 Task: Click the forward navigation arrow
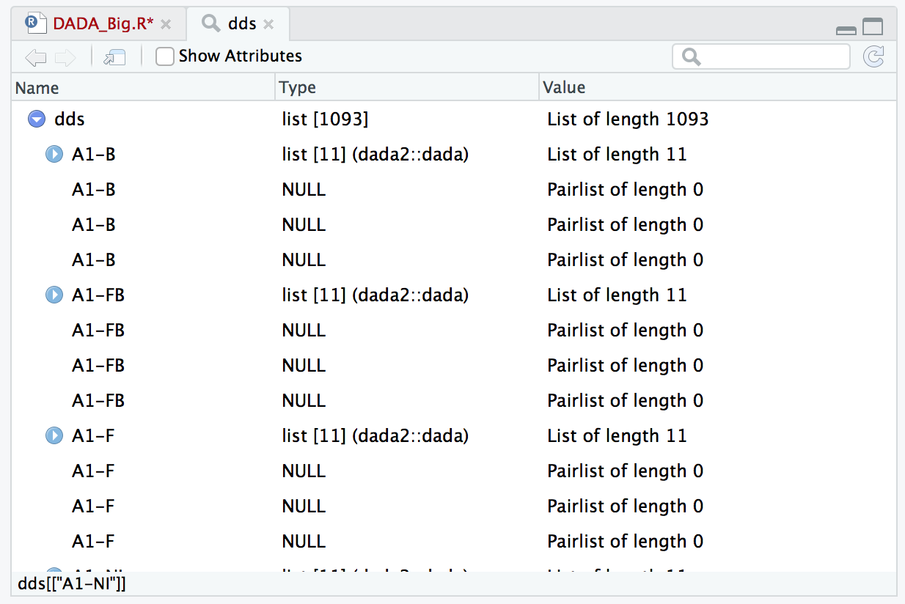tap(65, 56)
